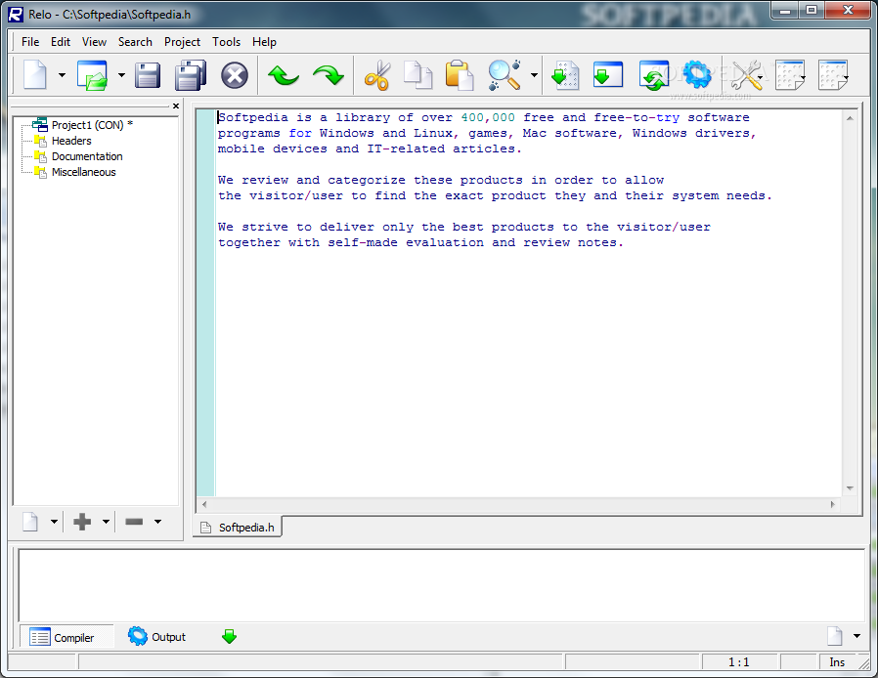The width and height of the screenshot is (878, 678).
Task: Close file with the X circle icon
Action: pyautogui.click(x=235, y=75)
